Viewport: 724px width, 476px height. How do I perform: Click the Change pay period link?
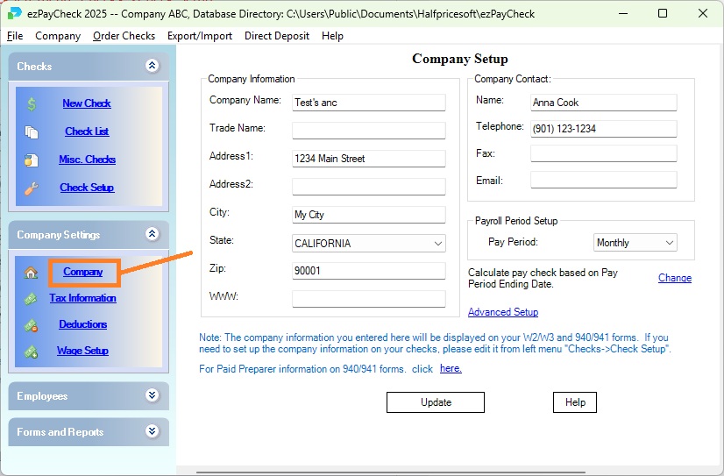(674, 278)
